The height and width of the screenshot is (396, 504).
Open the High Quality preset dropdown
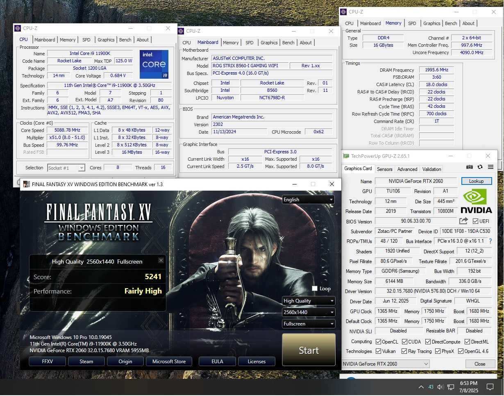309,301
